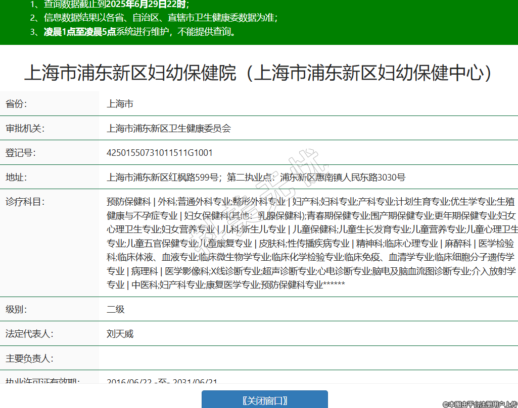Click the 二级 level value
Screen dimensions: 518x408
pyautogui.click(x=116, y=309)
